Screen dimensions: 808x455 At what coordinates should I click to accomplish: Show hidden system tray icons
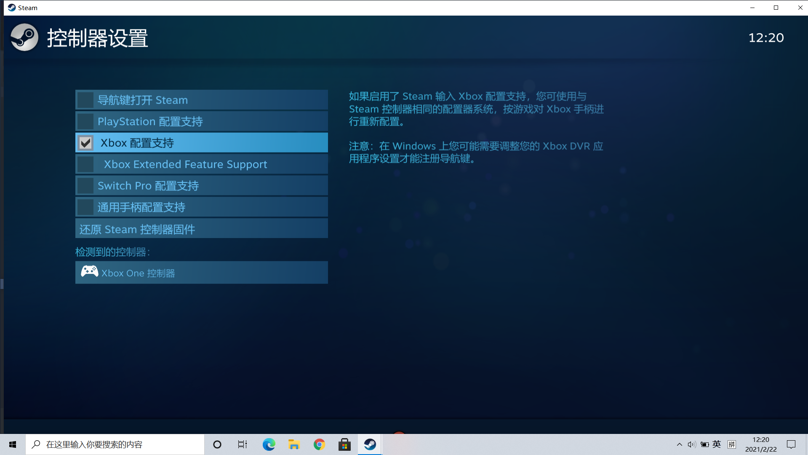click(x=679, y=444)
